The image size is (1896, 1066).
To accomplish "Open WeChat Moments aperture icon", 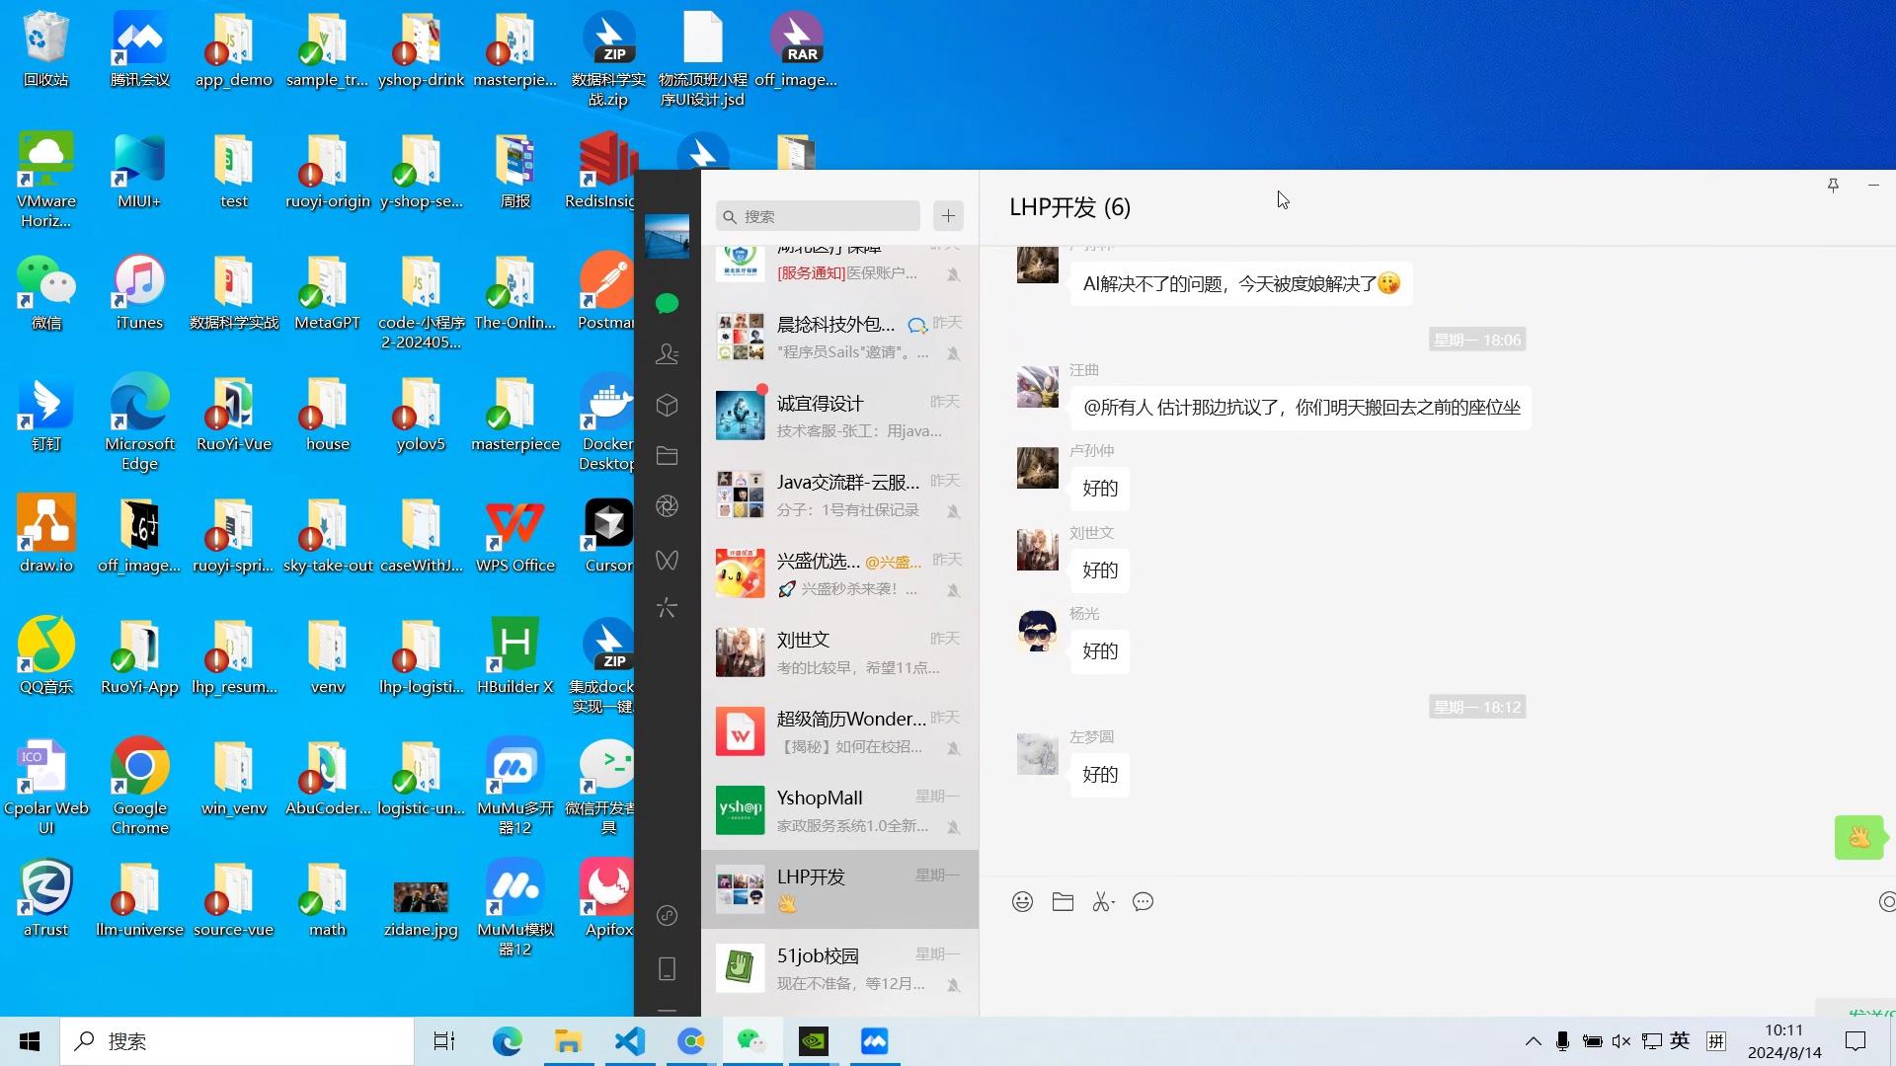I will point(667,506).
